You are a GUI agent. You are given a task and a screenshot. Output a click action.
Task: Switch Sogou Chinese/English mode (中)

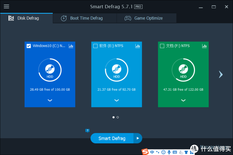(x=152, y=152)
